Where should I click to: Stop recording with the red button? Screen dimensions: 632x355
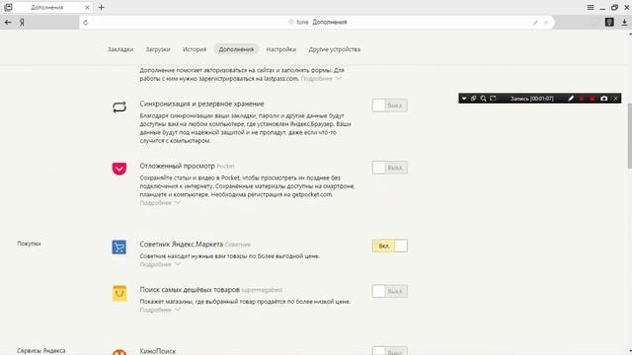click(592, 99)
